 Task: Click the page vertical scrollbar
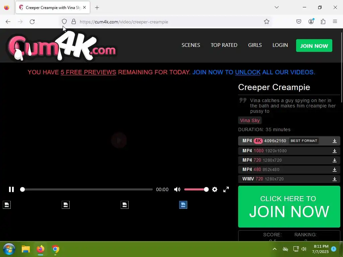(x=341, y=68)
